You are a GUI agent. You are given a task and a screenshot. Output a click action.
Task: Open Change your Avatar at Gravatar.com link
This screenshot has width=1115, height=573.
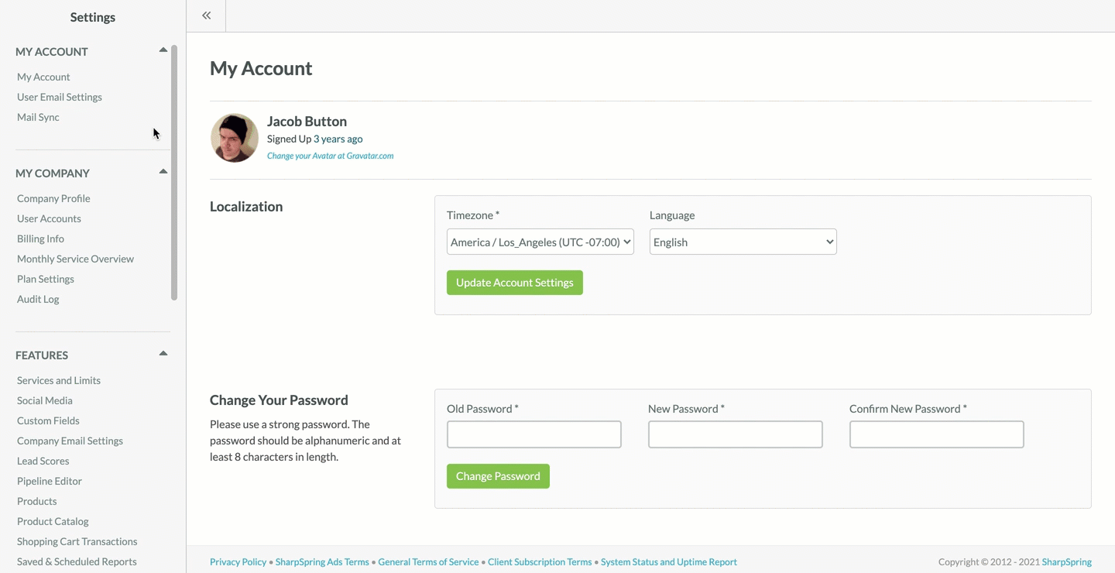pos(330,156)
